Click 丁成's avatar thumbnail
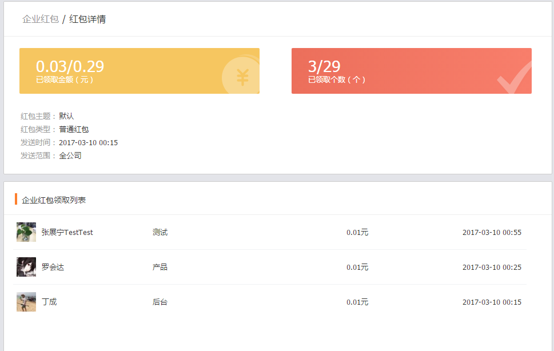Image resolution: width=554 pixels, height=351 pixels. click(26, 302)
